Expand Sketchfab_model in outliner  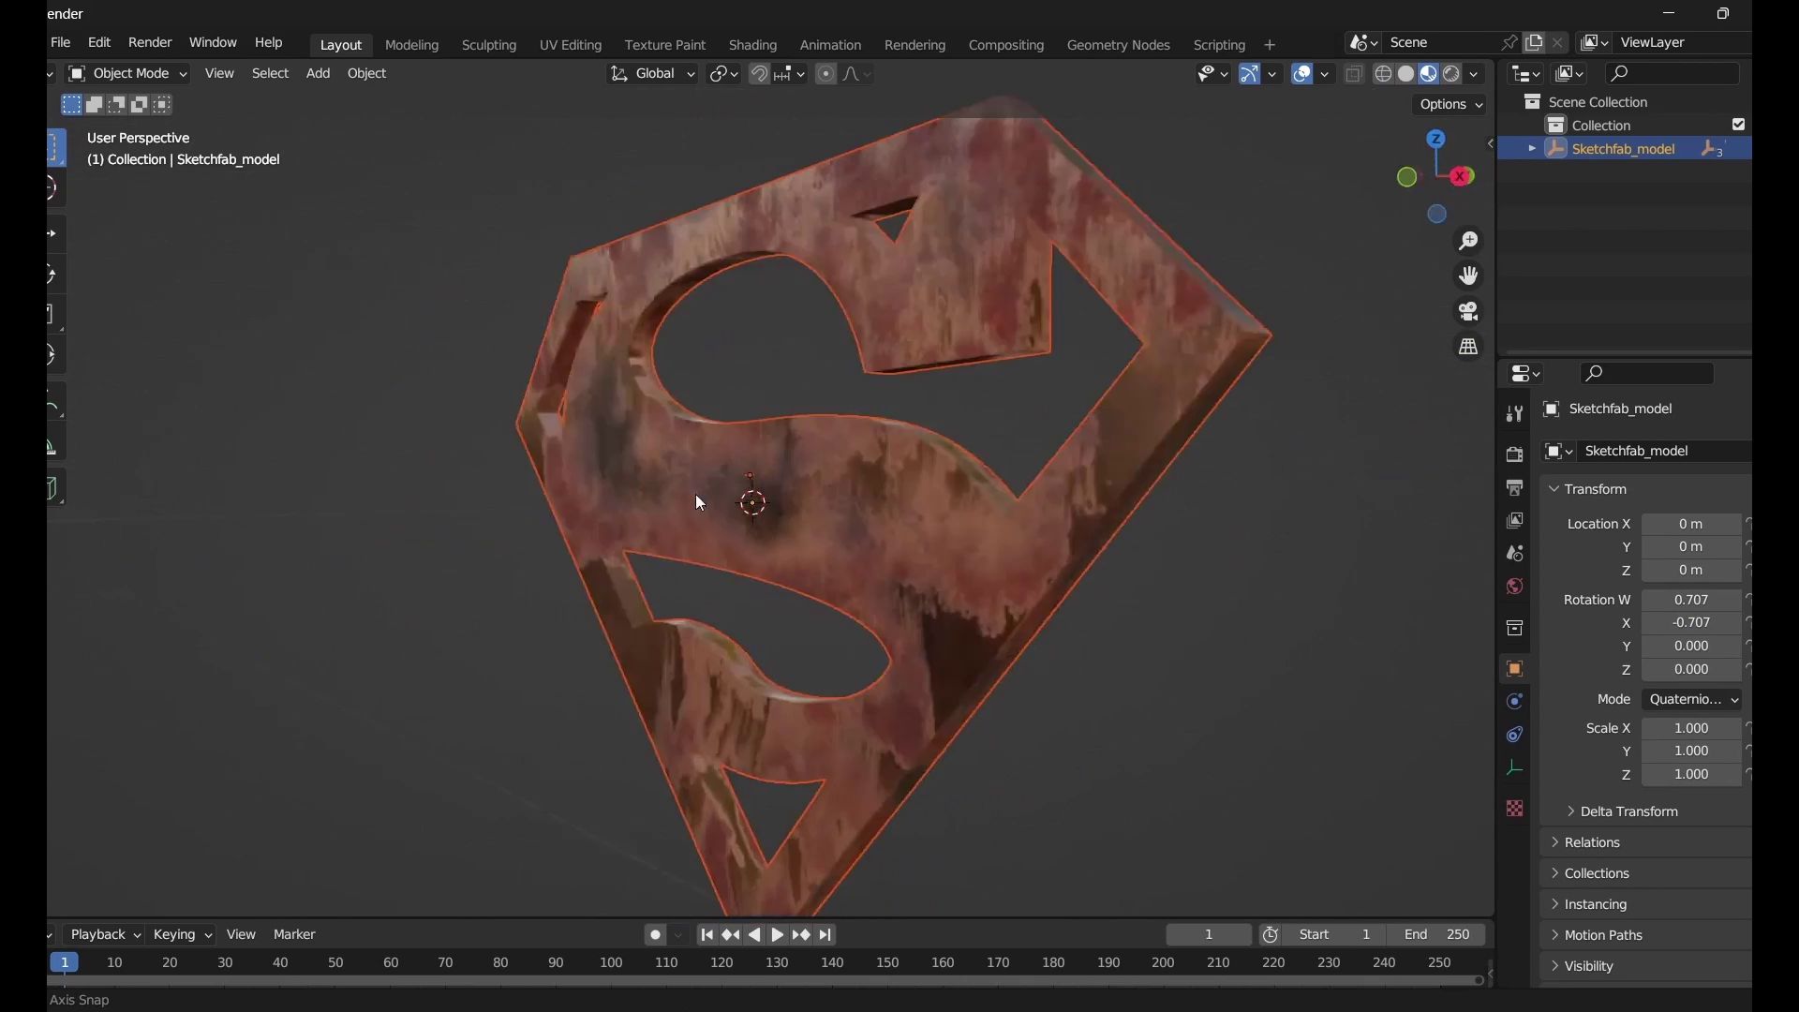click(x=1532, y=149)
